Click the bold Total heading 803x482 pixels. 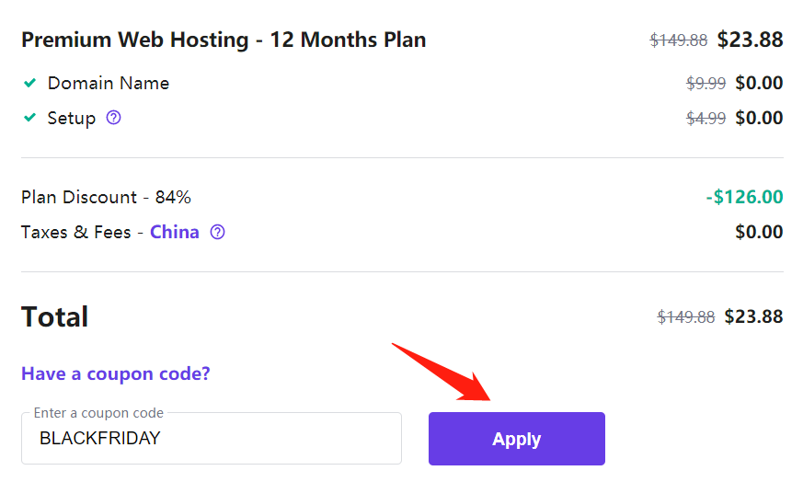(55, 316)
